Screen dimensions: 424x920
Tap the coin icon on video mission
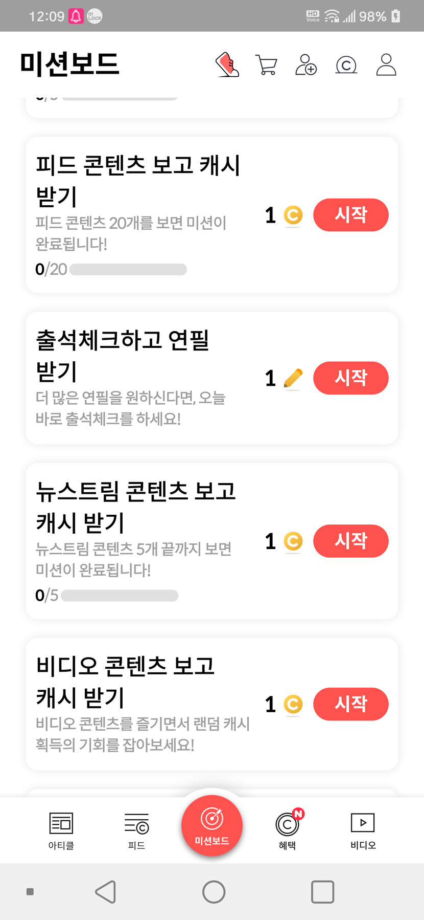(293, 705)
